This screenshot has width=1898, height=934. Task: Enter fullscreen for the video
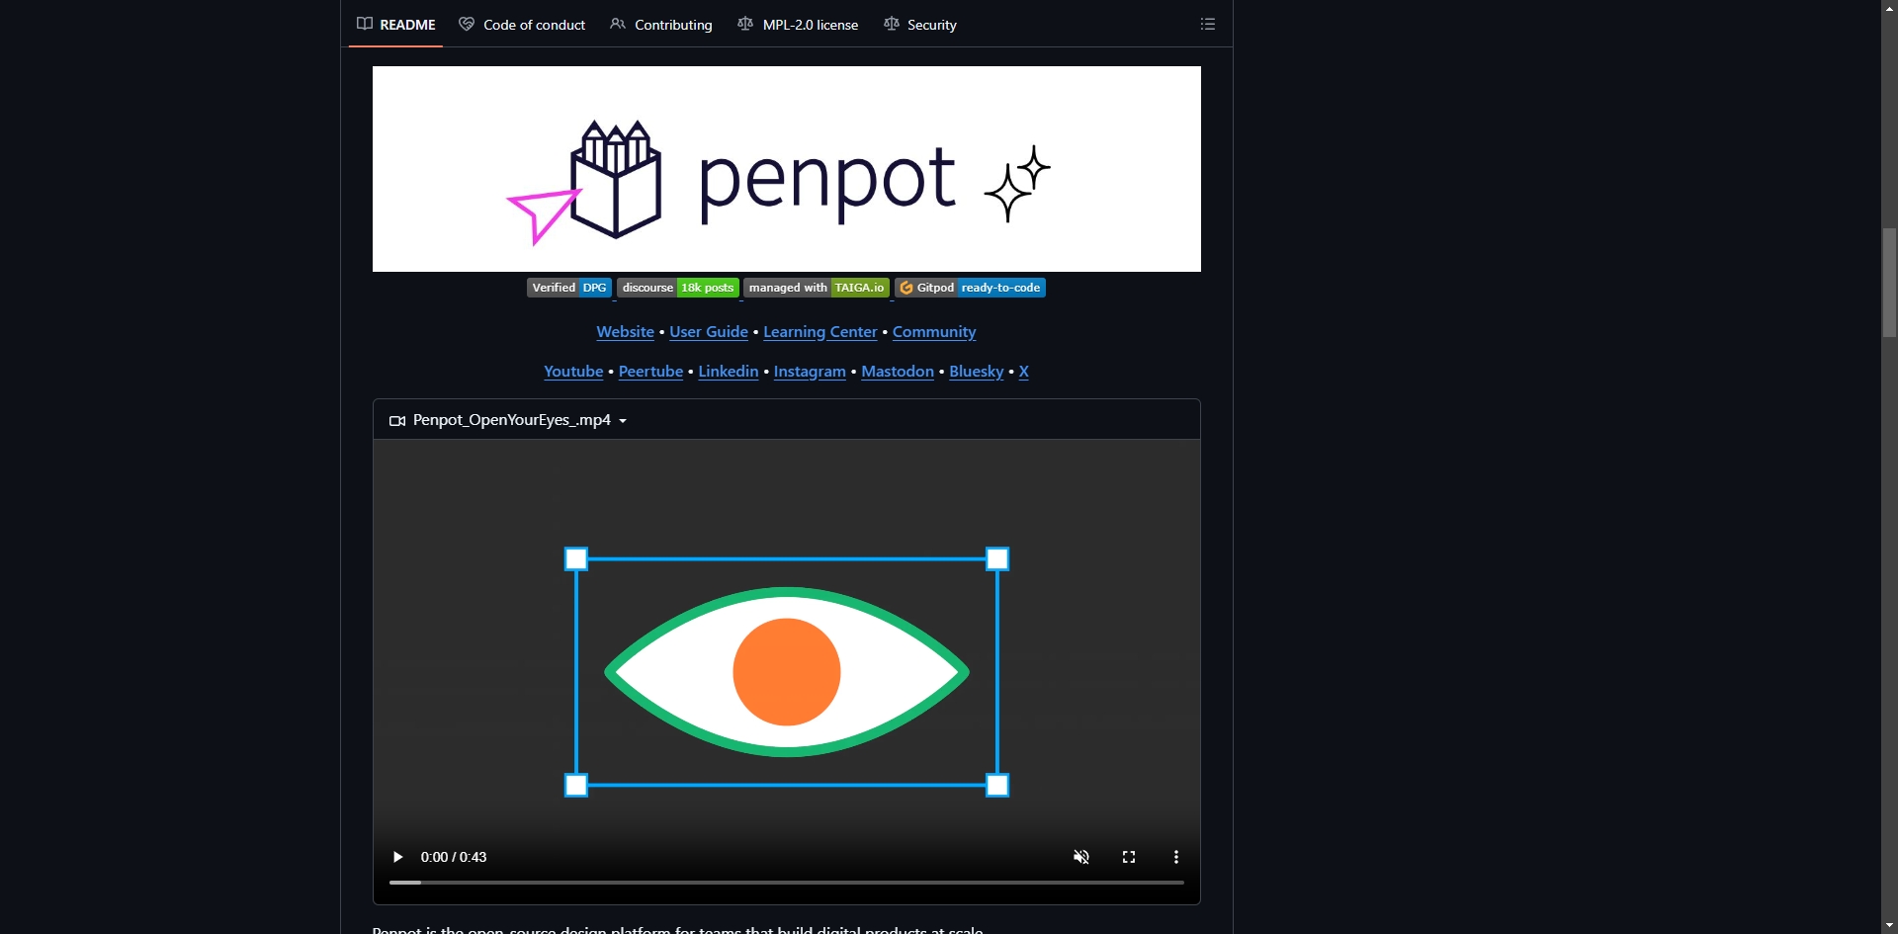[x=1129, y=857]
